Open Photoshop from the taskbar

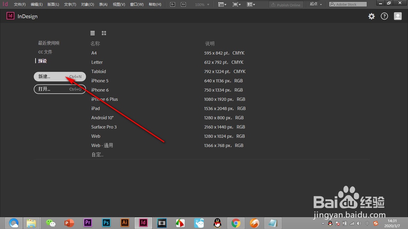pos(106,223)
